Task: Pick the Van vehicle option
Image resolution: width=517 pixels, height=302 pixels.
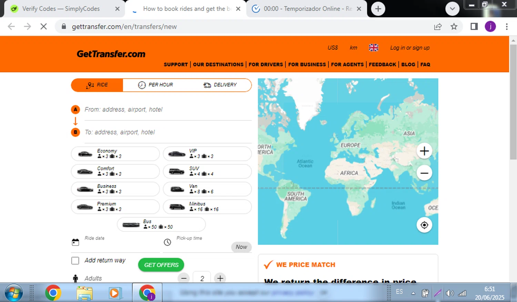Action: [207, 189]
